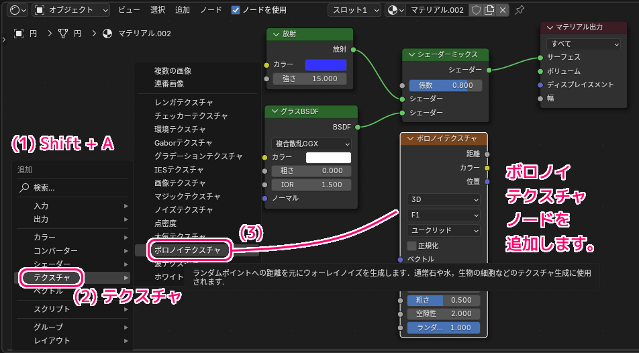Collapse the グラスBSDF node
This screenshot has width=639, height=353.
[x=275, y=111]
